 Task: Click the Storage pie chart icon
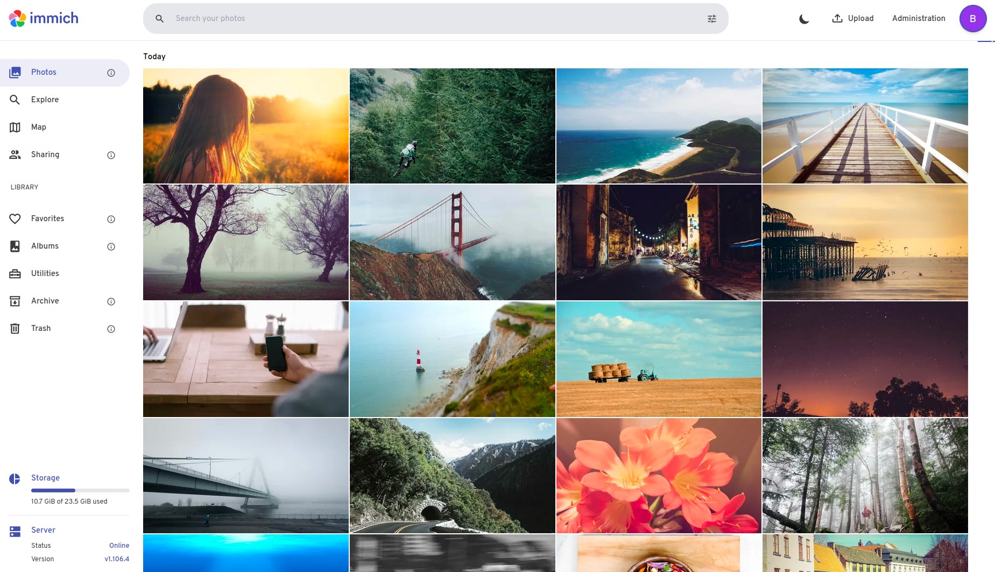[15, 478]
